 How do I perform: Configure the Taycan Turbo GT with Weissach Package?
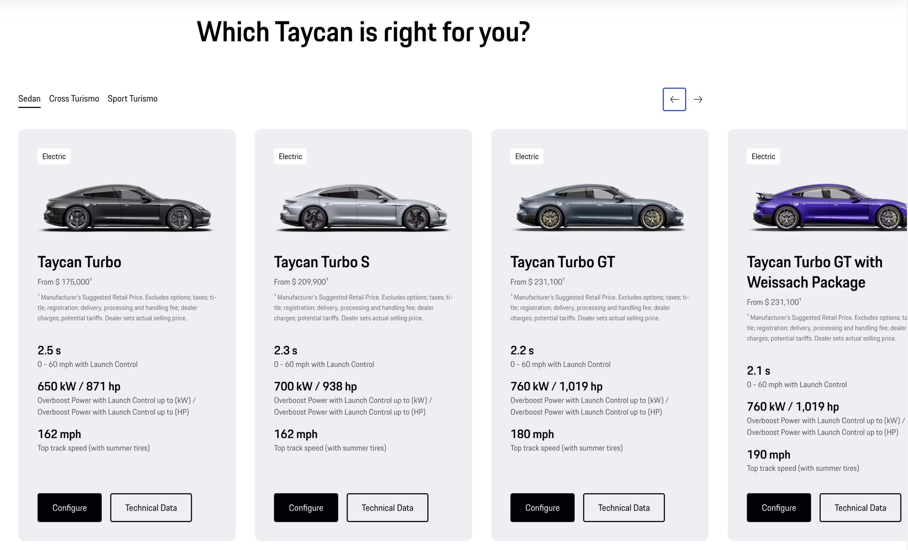(779, 508)
